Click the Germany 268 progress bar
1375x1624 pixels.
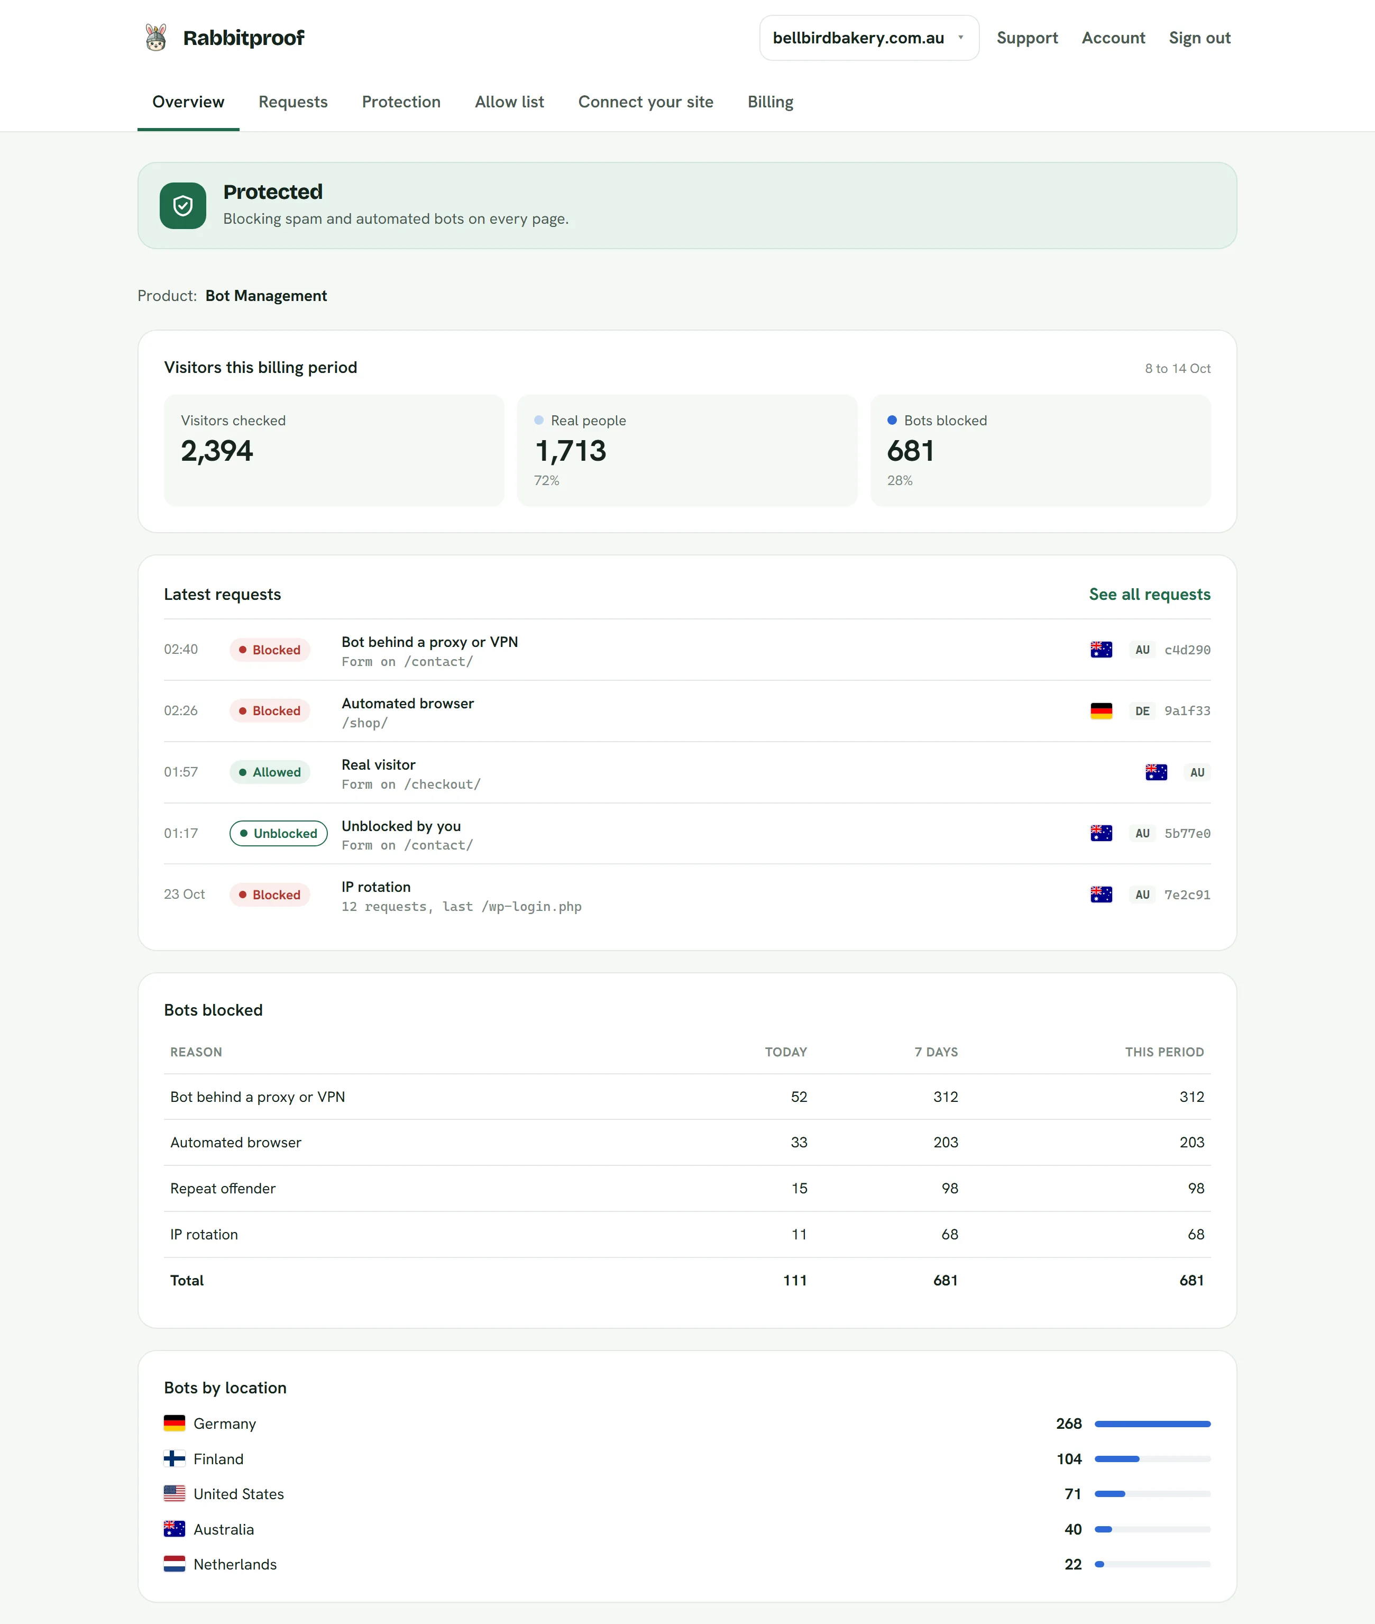tap(1152, 1424)
